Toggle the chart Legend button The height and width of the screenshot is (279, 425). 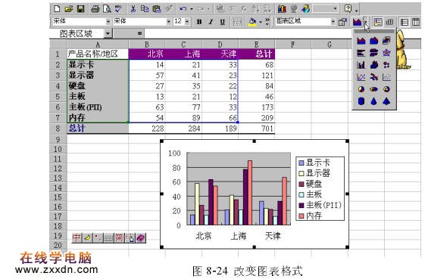tap(377, 22)
